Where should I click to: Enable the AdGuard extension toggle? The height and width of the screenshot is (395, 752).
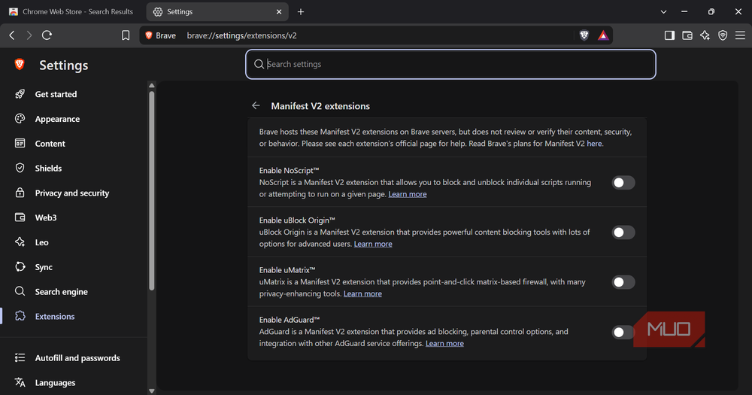[x=623, y=332]
